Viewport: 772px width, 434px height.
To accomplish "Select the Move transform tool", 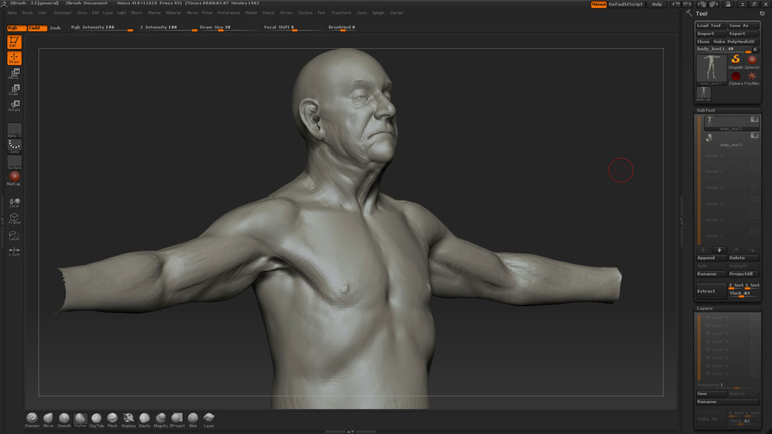I will 14,74.
